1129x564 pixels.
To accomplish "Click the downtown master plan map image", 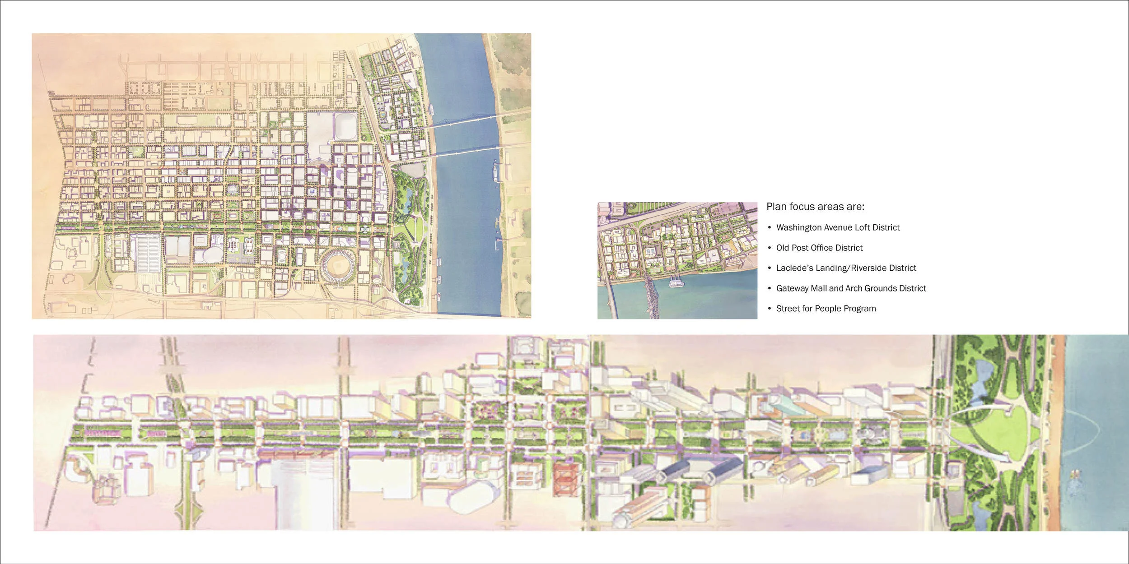I will (281, 176).
